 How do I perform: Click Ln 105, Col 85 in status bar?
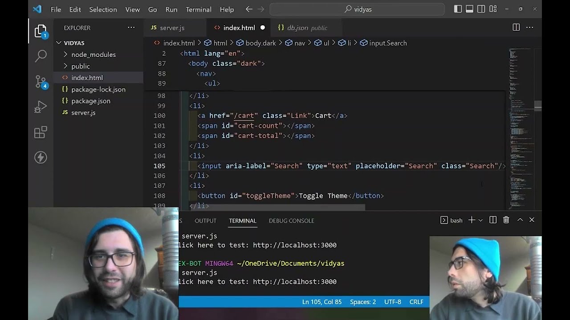[322, 302]
